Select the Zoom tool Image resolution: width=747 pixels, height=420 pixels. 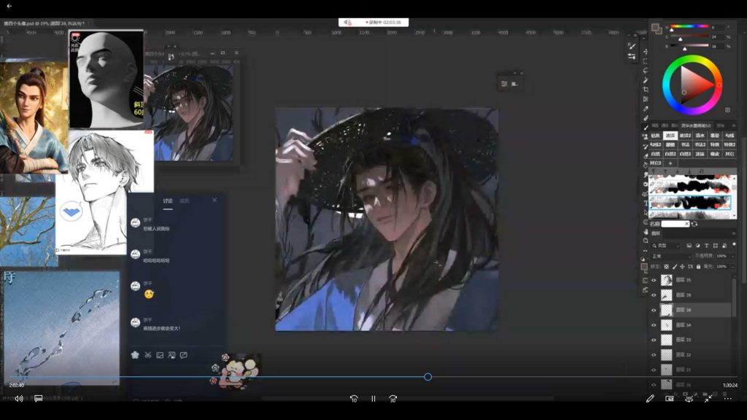click(x=646, y=241)
